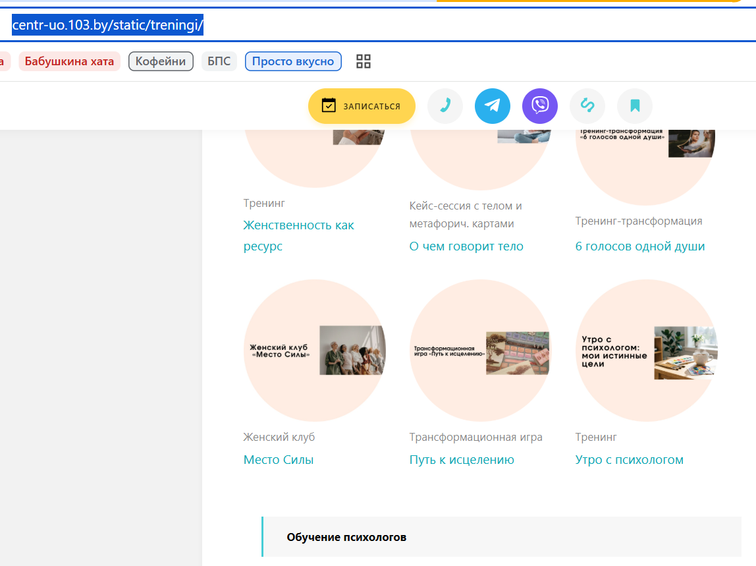Click the phone call icon
This screenshot has height=566, width=756.
pos(445,105)
